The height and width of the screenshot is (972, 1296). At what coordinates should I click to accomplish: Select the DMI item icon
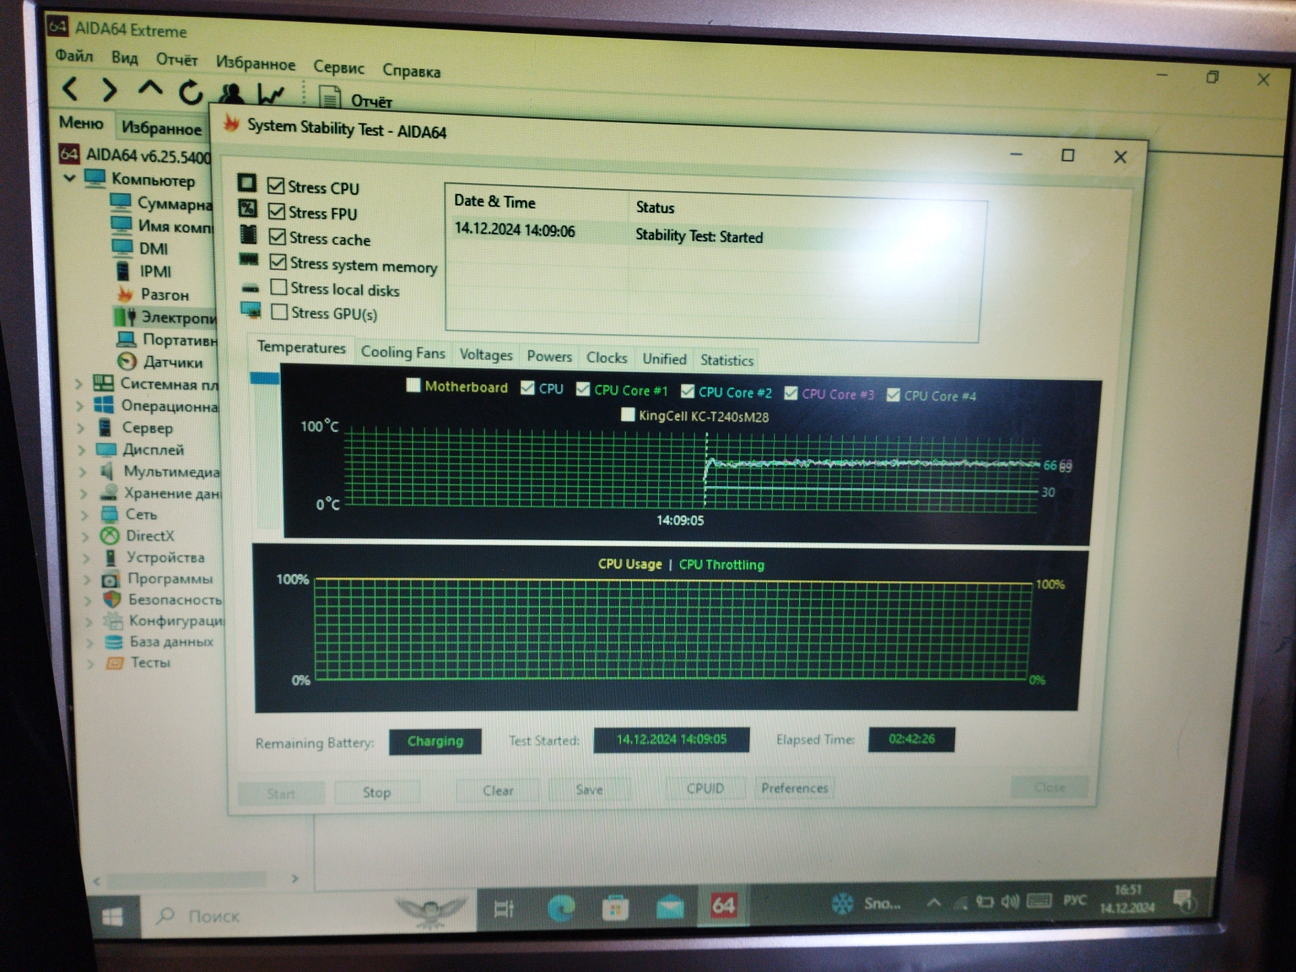pos(122,248)
